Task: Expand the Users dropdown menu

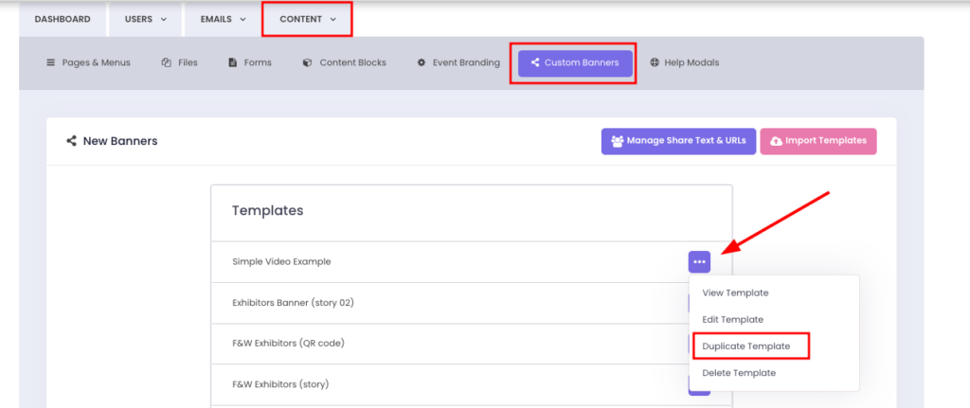Action: tap(145, 19)
